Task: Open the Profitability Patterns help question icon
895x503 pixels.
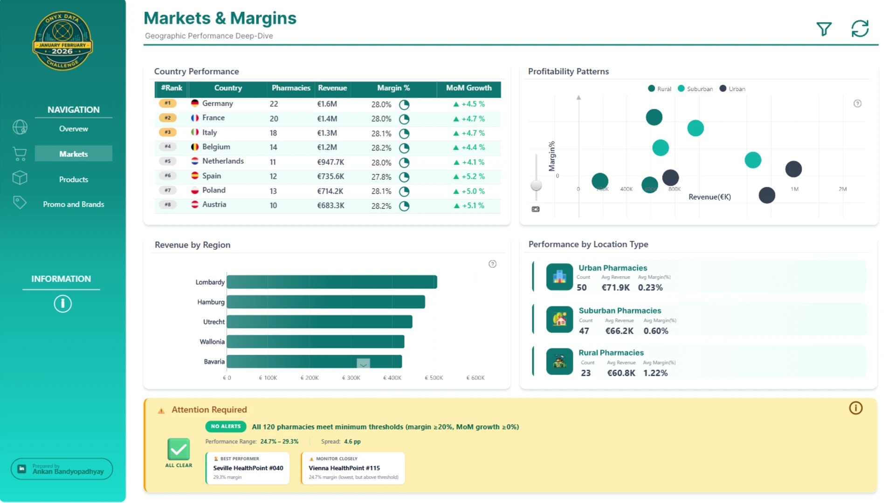Action: [x=857, y=103]
